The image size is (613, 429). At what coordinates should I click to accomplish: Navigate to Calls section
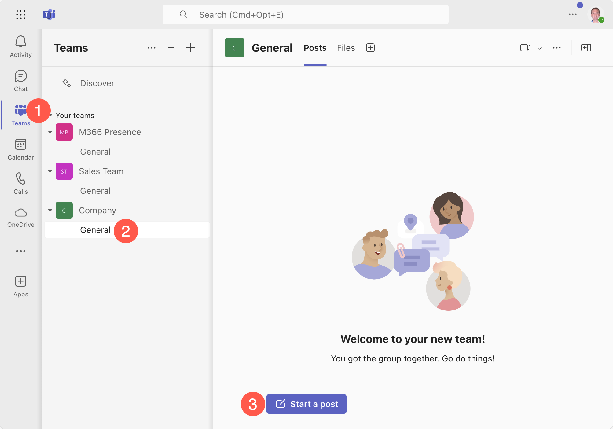(20, 183)
